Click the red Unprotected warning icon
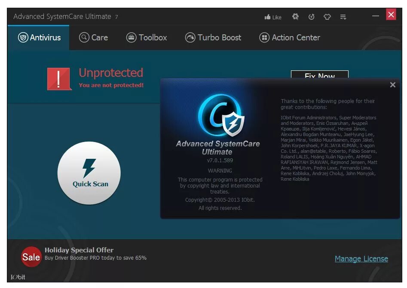Screen dimensions: 407x288 [x=59, y=79]
